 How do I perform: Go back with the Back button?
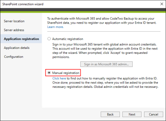[110, 114]
